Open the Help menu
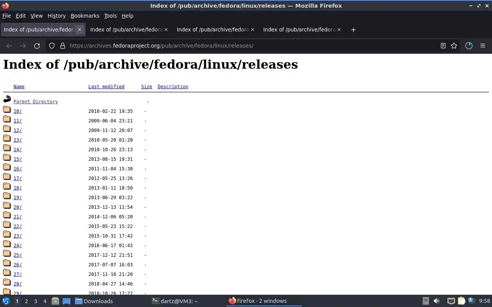The width and height of the screenshot is (492, 307). (x=128, y=16)
